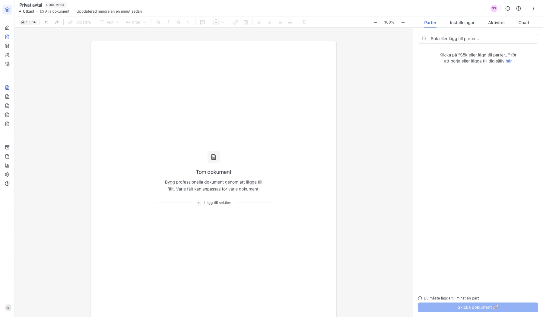
Task: Open the three-dot more options menu
Action: 533,8
